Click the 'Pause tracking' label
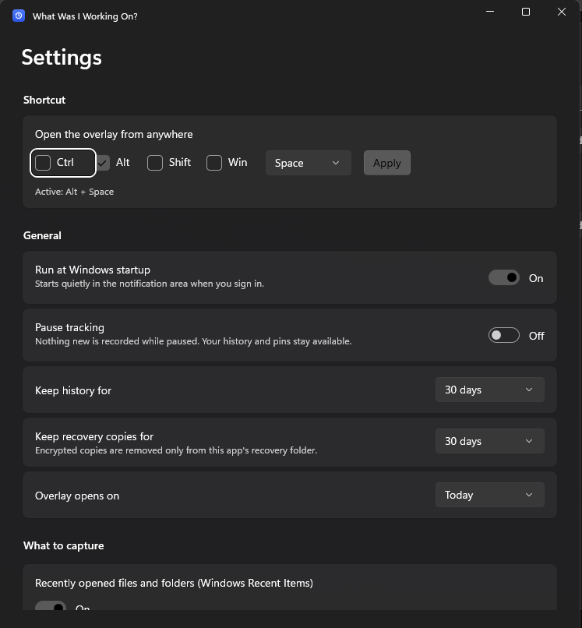This screenshot has width=582, height=628. point(69,327)
